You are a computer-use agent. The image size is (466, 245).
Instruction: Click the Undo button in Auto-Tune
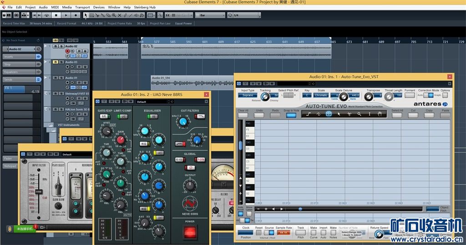(x=259, y=115)
